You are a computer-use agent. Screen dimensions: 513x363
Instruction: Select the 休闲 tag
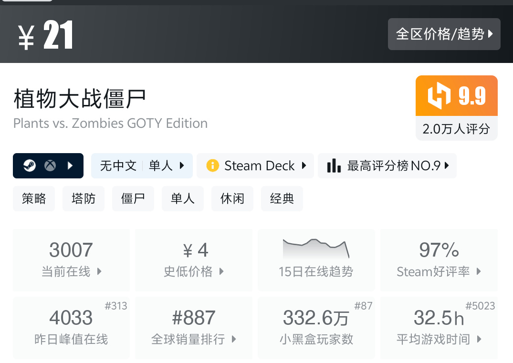pyautogui.click(x=232, y=198)
